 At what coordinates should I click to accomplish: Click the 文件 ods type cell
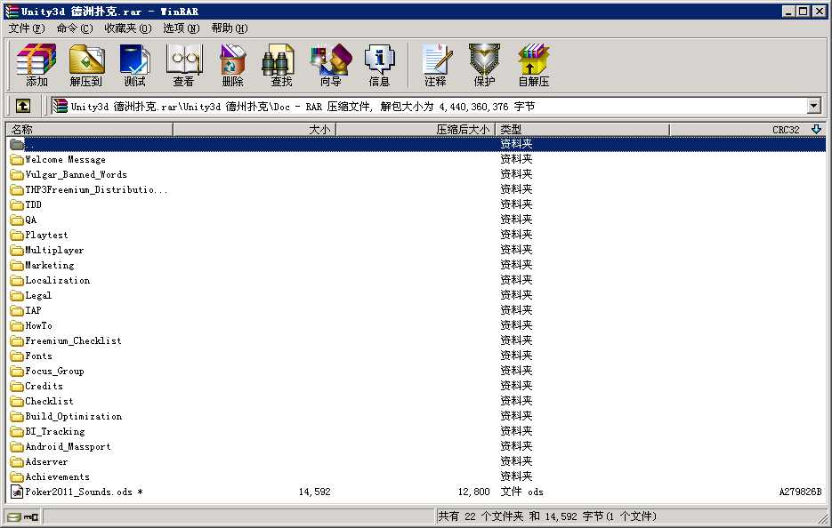522,492
